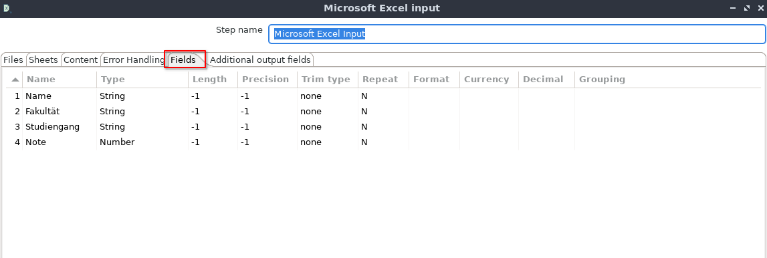Select the 'Note' field name cell
The height and width of the screenshot is (258, 767).
tap(60, 142)
